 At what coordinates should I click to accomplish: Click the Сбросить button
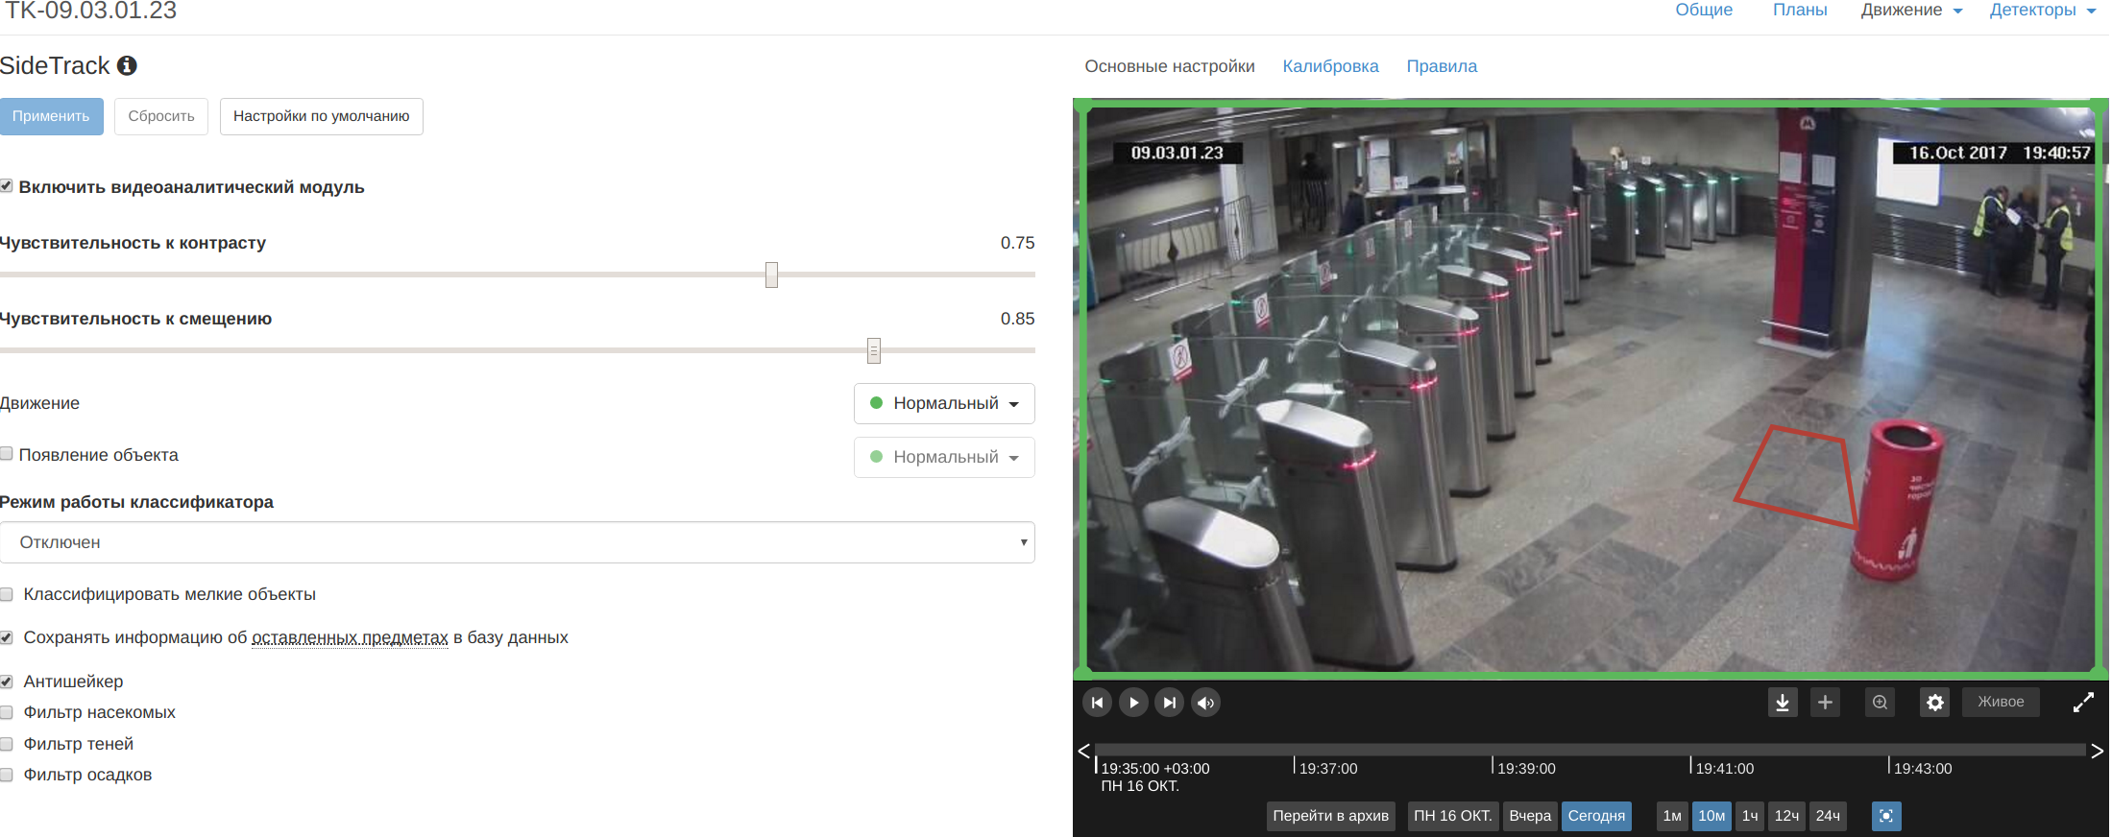[161, 116]
